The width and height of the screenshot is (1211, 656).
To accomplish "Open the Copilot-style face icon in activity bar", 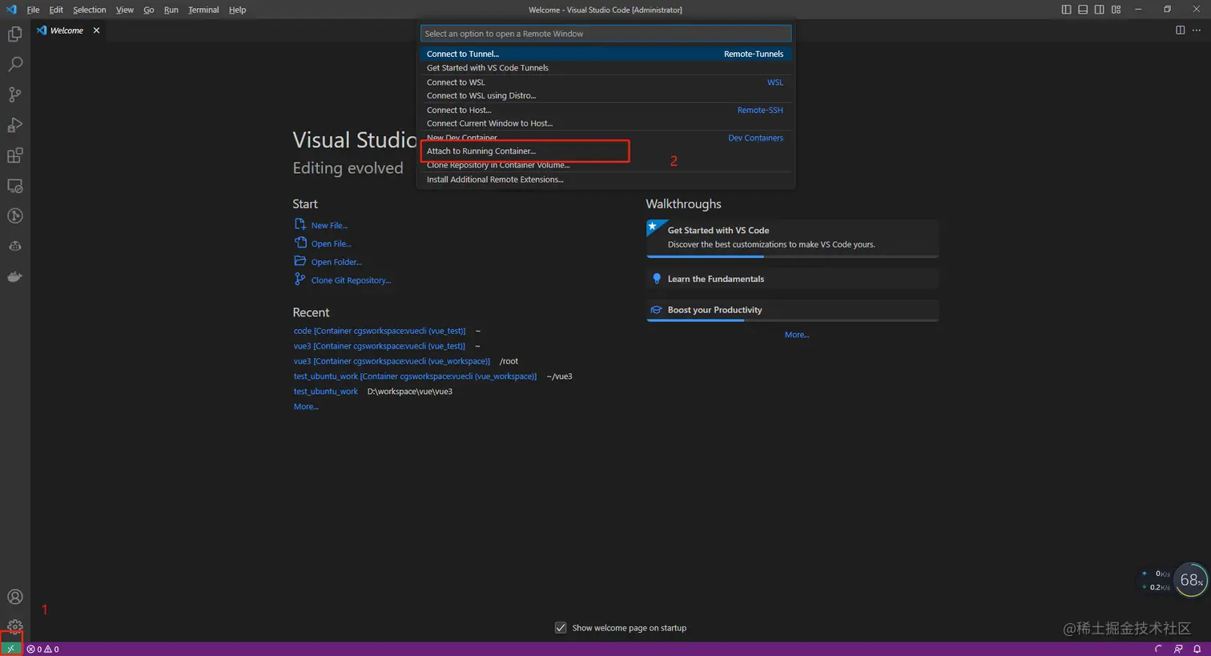I will [14, 247].
